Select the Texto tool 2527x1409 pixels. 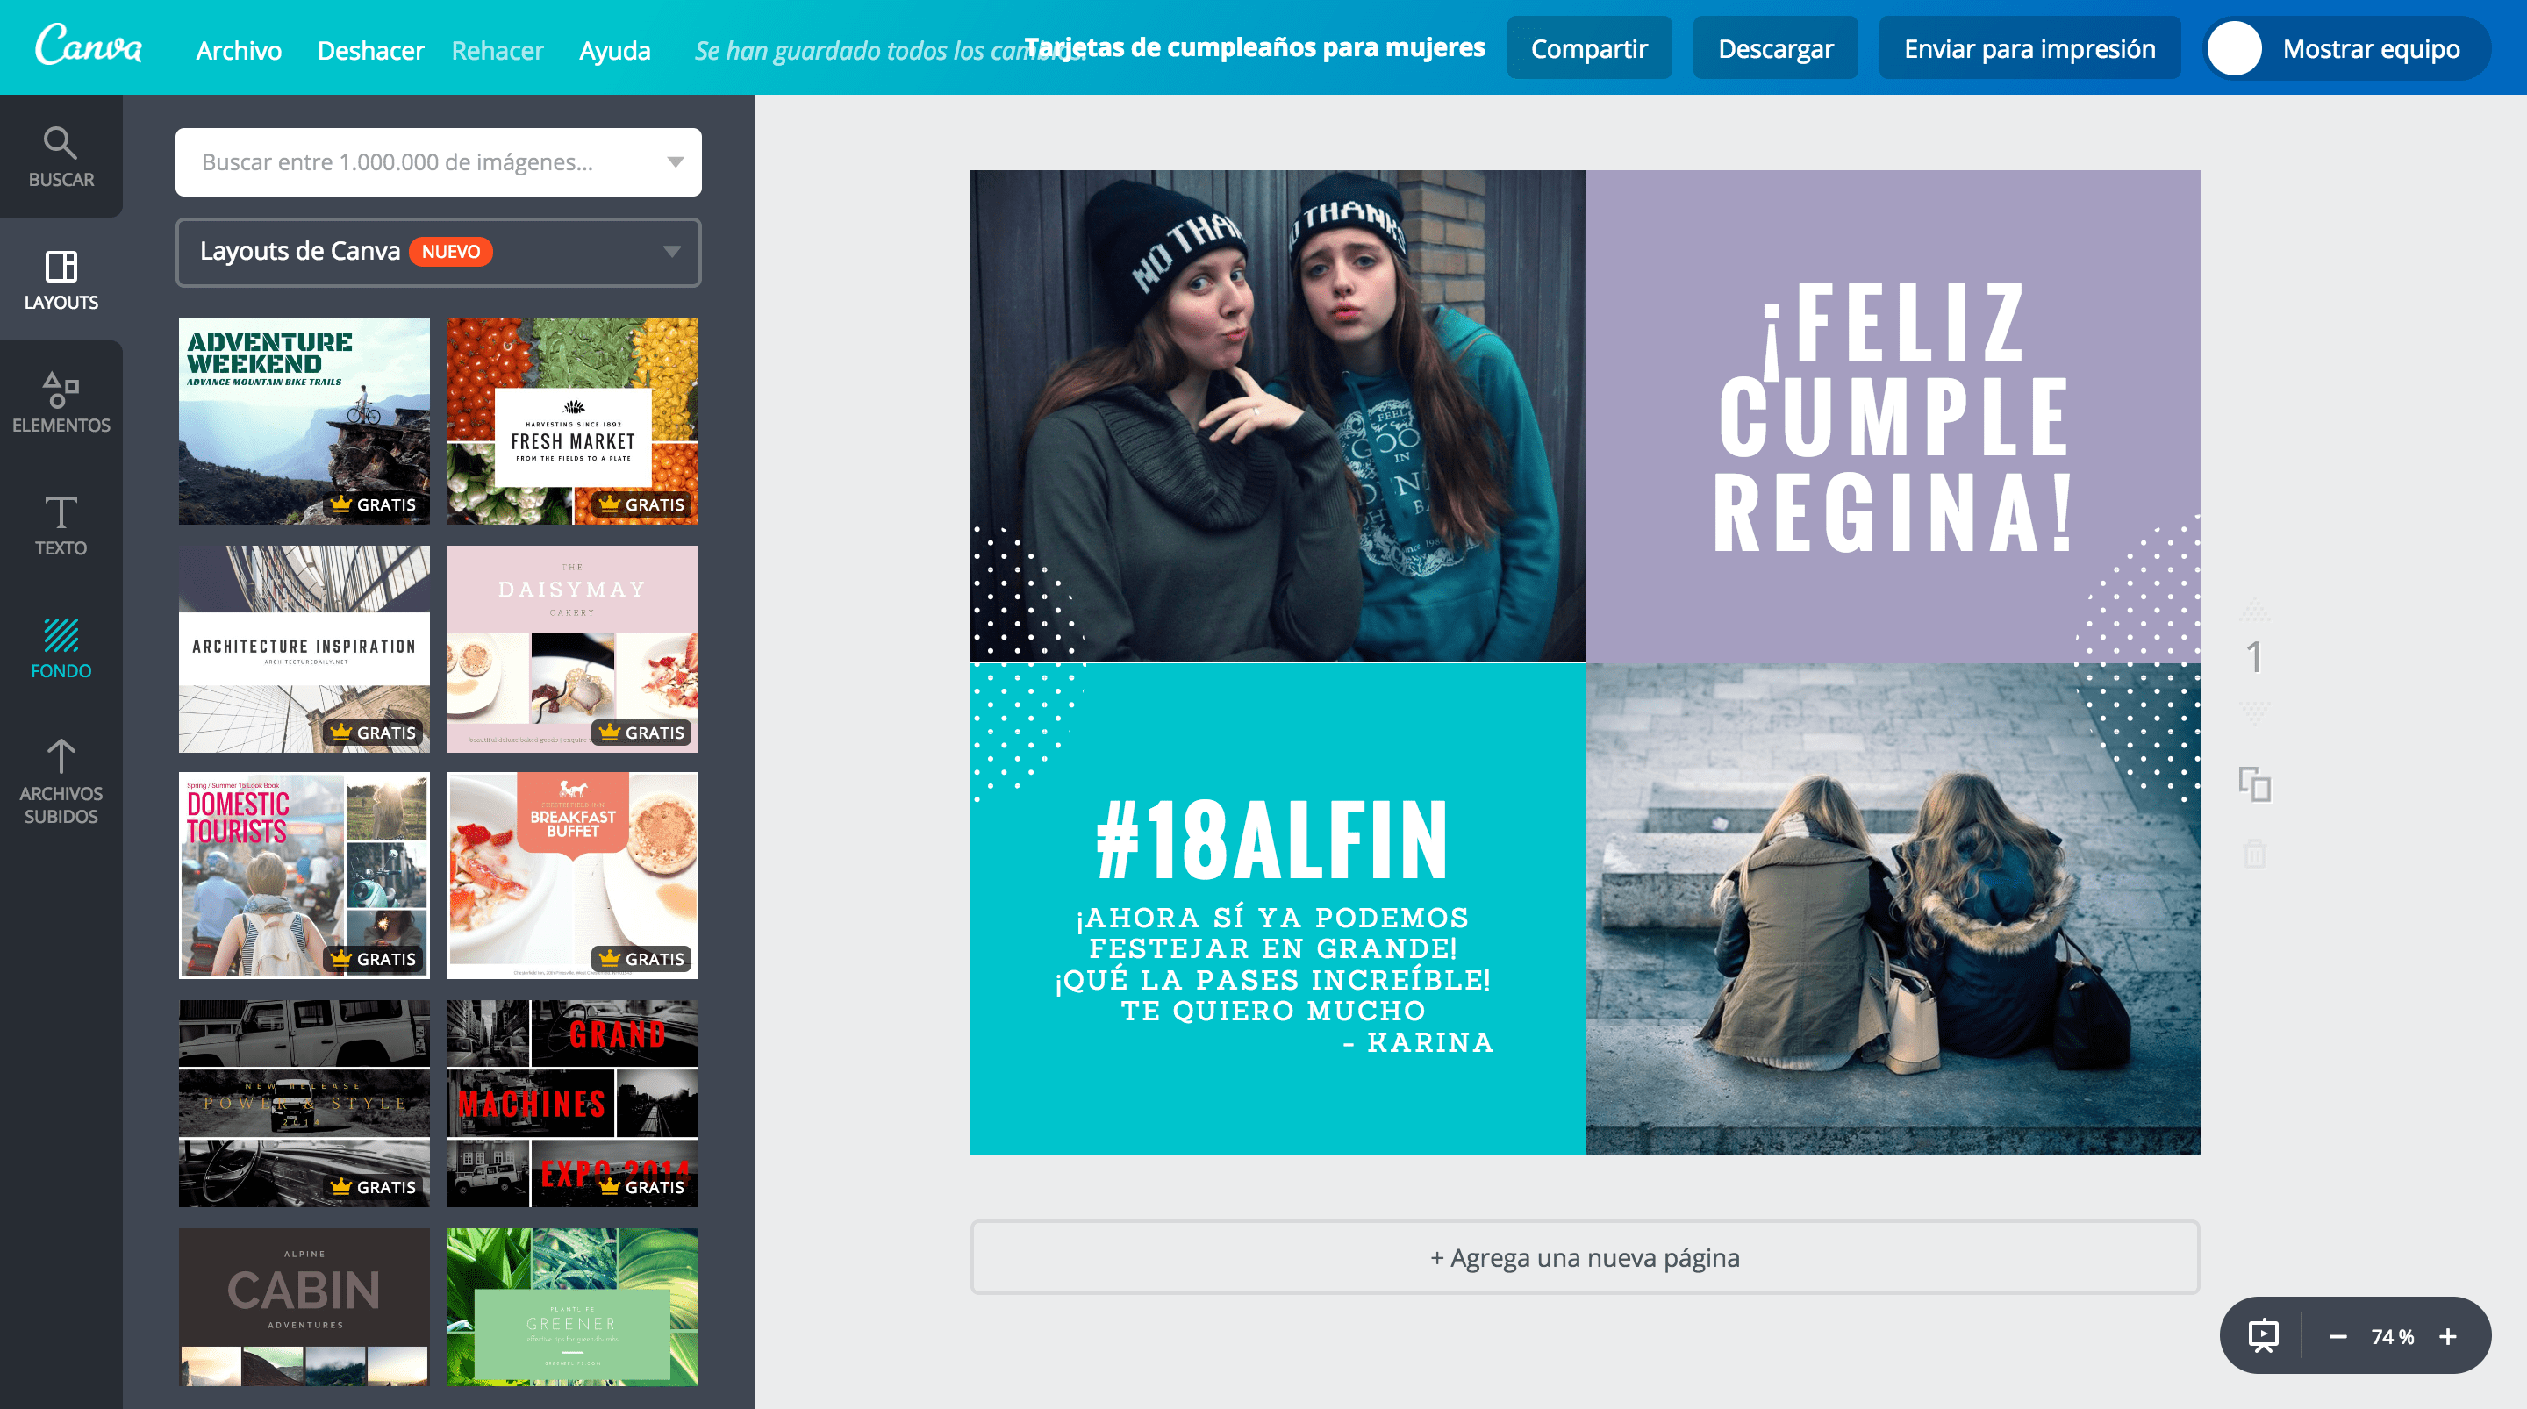(x=61, y=525)
